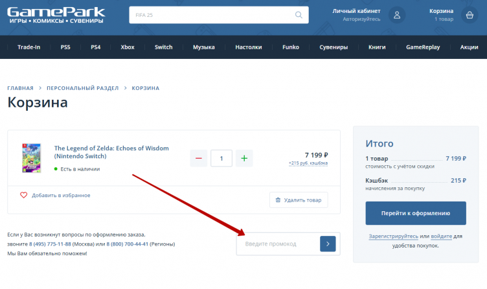
Task: Focus the promo code input field
Action: tap(277, 244)
